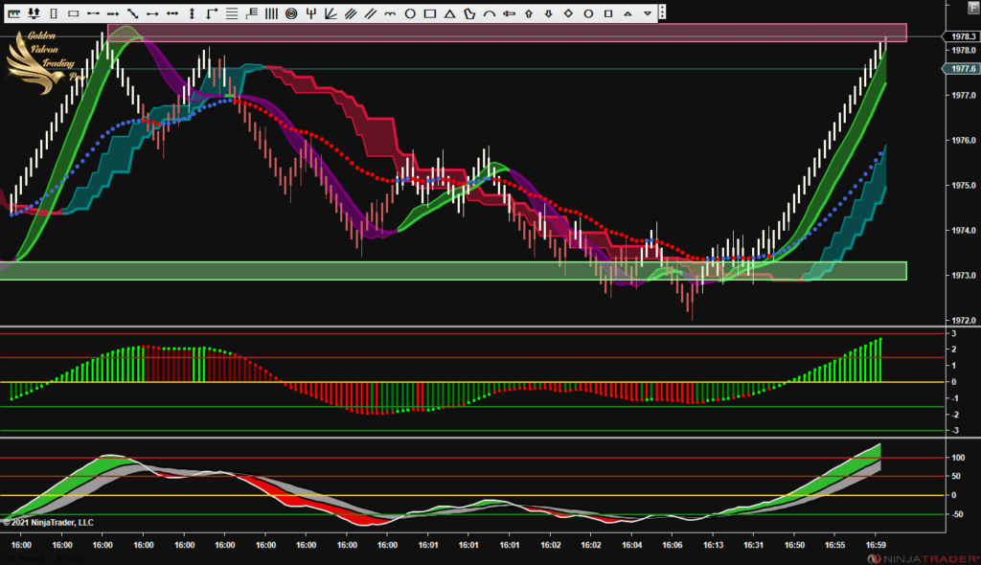This screenshot has height=565, width=981.
Task: Select the Arc drawing tool
Action: tap(489, 11)
